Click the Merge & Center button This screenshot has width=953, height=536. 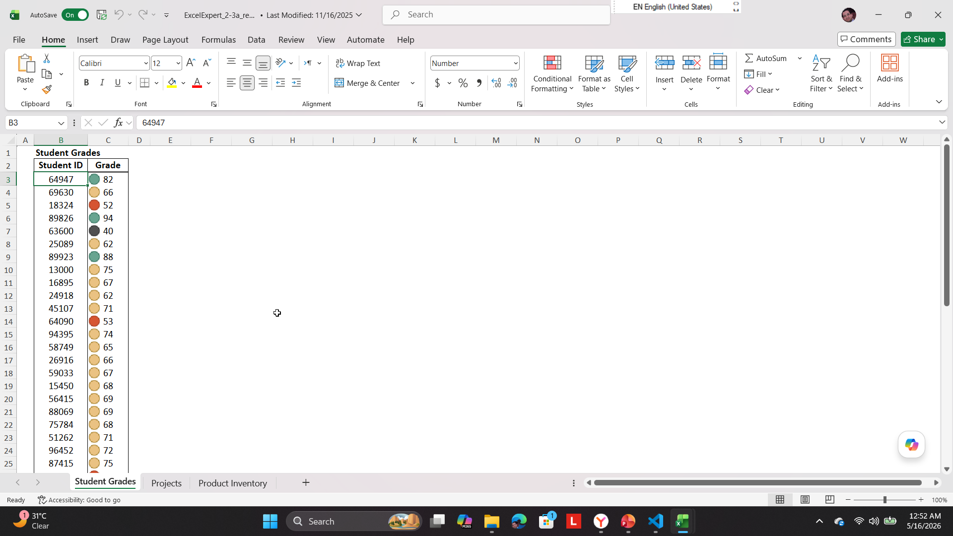click(367, 83)
